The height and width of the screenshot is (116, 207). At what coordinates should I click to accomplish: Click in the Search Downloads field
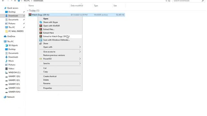187,1
